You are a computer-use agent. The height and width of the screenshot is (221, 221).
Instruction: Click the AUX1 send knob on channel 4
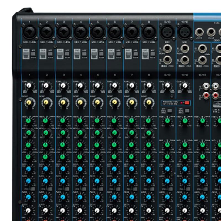(80, 169)
